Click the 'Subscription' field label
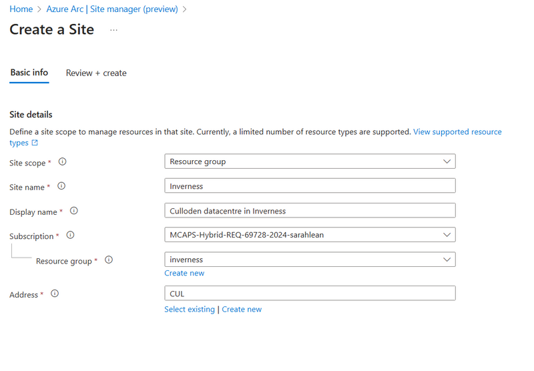Screen dimensions: 534x371 [x=31, y=236]
